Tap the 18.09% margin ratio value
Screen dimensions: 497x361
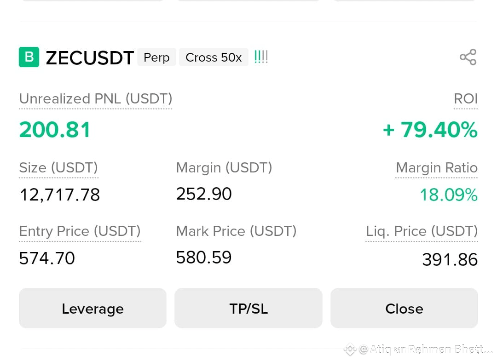click(449, 195)
